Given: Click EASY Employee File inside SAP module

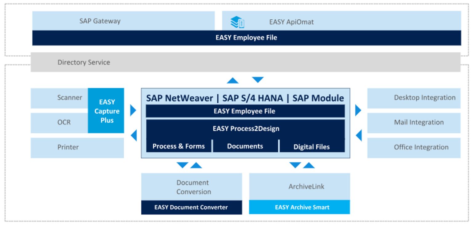Looking at the screenshot, I should [245, 111].
